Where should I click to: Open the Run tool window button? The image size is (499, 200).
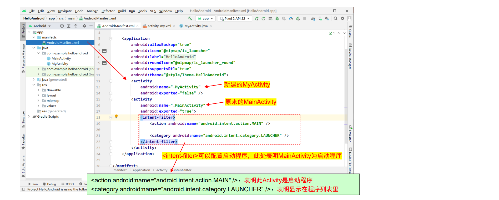33,184
